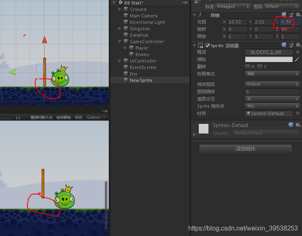Click position Z field showing 0.39
Viewport: 302px width, 236px height.
tap(290, 22)
